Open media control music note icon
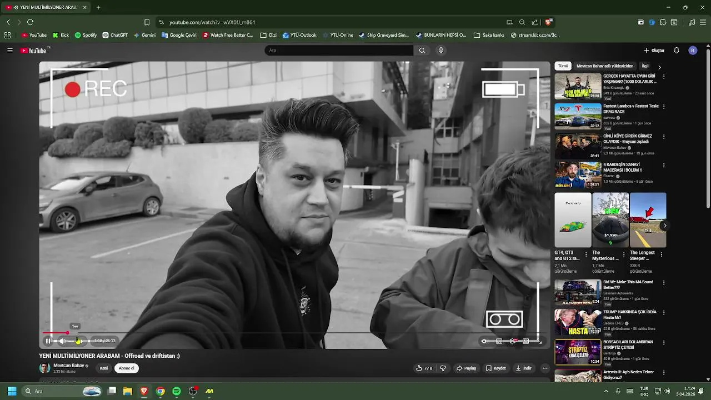This screenshot has width=711, height=400. [x=692, y=22]
